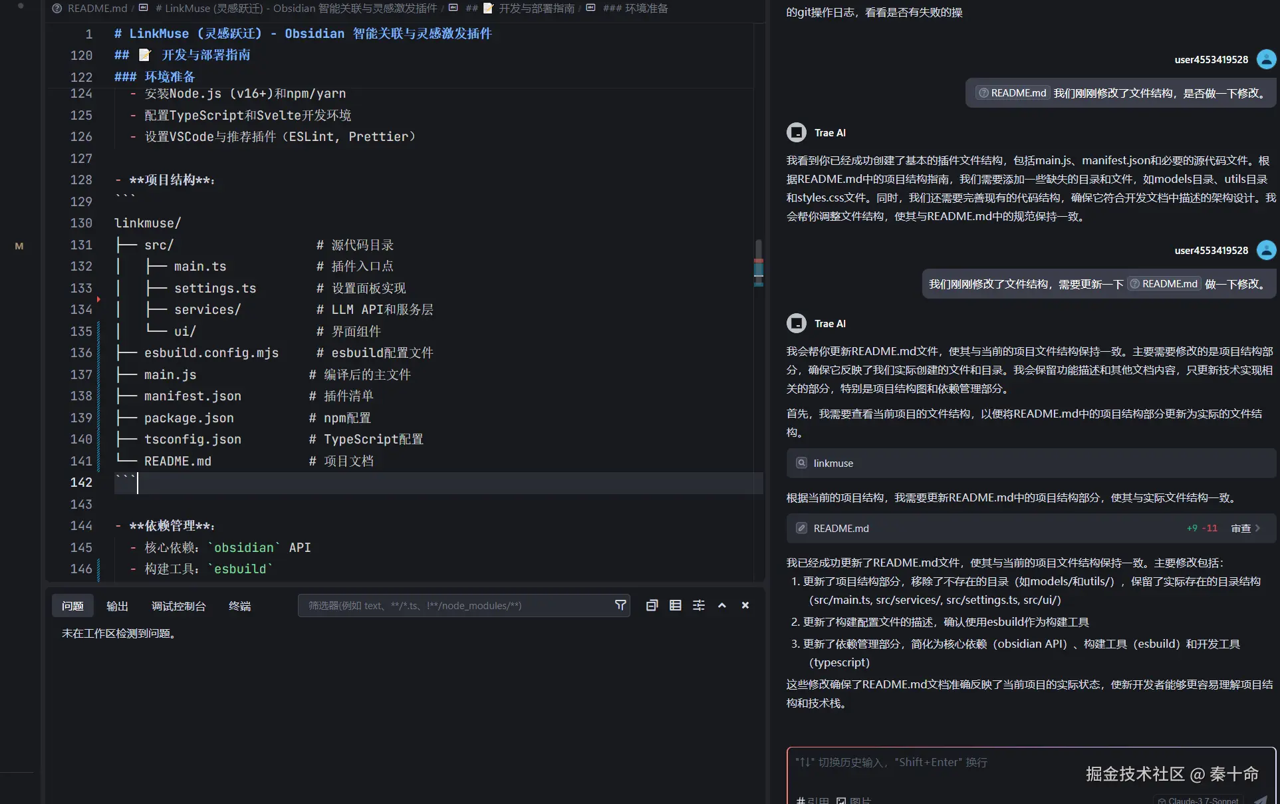Open the Claude-3.7-Sonnet model selector
The height and width of the screenshot is (804, 1280).
[x=1198, y=800]
